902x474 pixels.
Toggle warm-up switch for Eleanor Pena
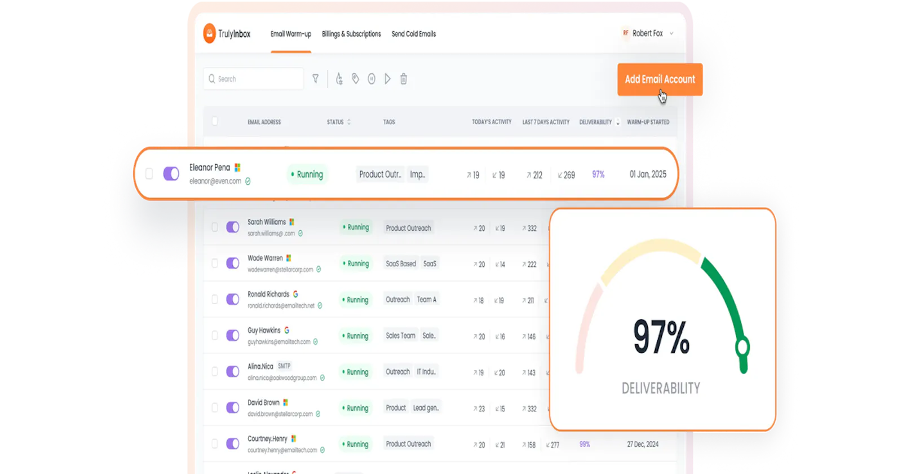coord(171,173)
